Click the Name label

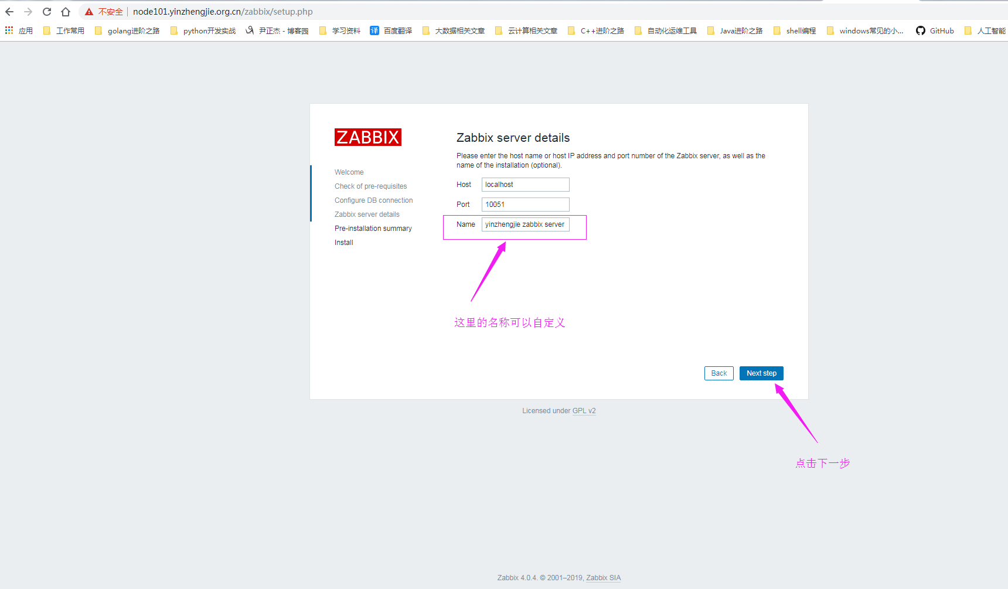pyautogui.click(x=466, y=224)
